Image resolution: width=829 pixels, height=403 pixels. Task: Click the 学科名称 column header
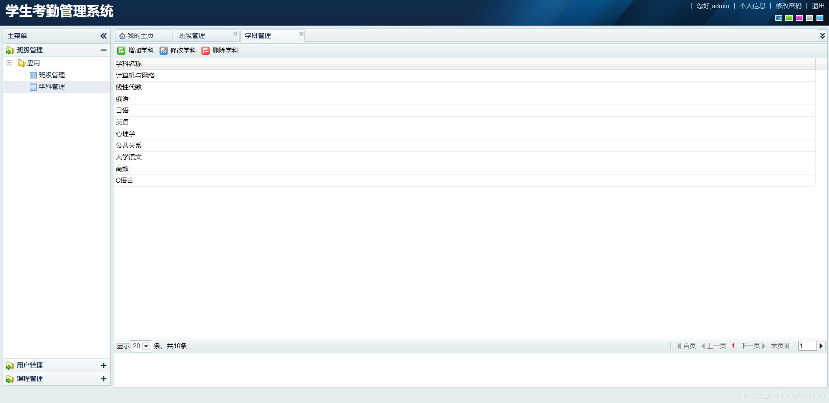click(465, 64)
